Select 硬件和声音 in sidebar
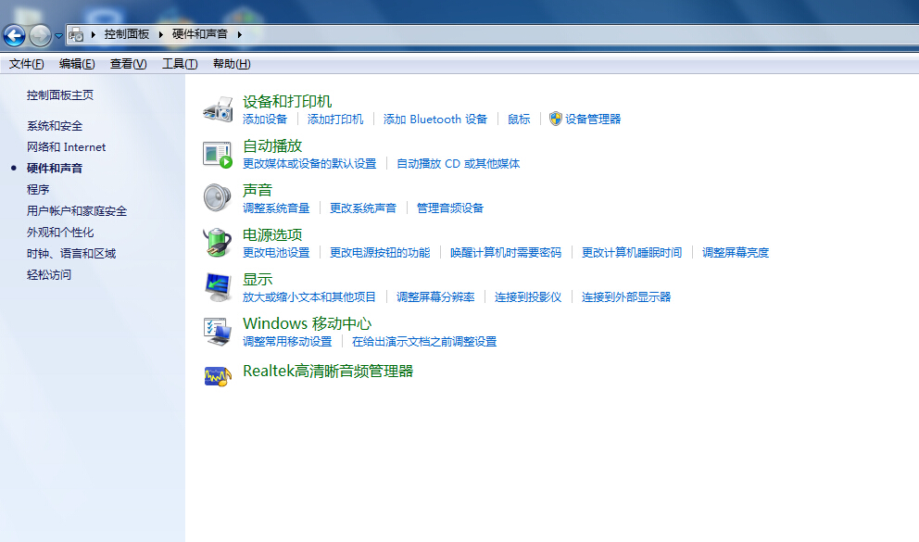919x542 pixels. point(55,169)
